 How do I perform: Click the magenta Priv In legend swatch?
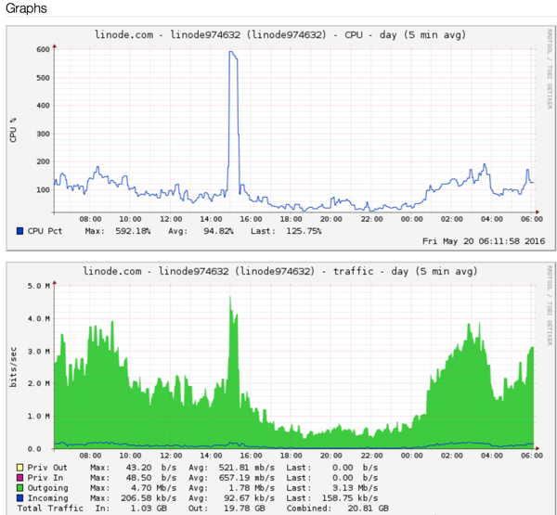pos(19,478)
